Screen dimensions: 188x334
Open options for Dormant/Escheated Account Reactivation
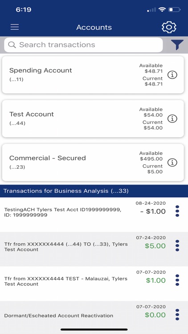[177, 314]
